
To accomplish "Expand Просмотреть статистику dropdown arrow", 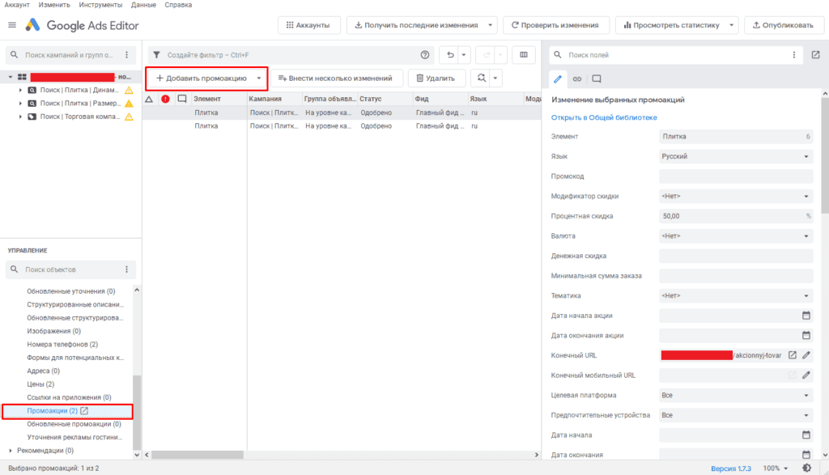I will point(731,25).
